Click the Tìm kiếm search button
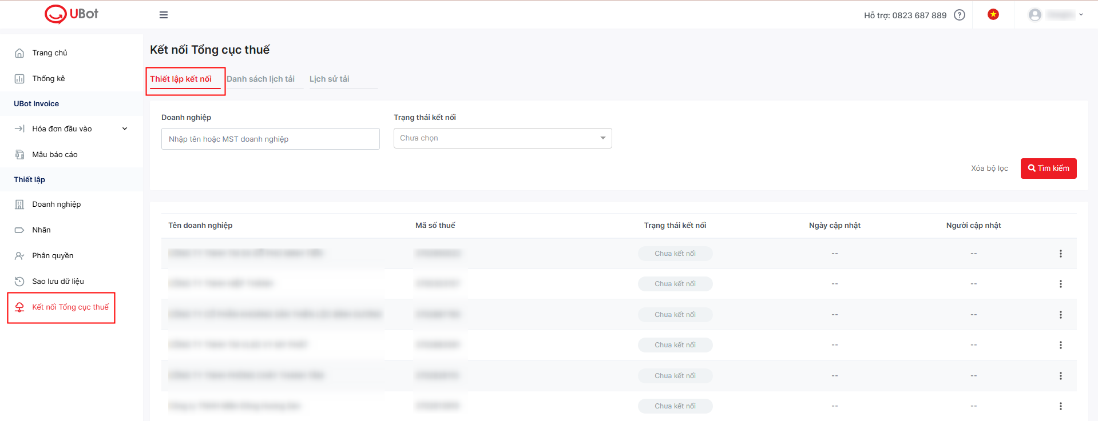This screenshot has height=421, width=1098. tap(1049, 169)
